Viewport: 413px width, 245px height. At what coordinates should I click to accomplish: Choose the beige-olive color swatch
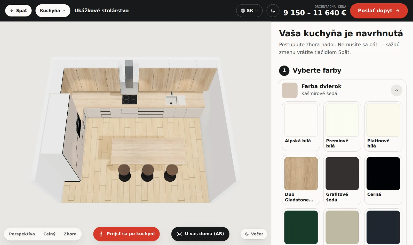(342, 227)
